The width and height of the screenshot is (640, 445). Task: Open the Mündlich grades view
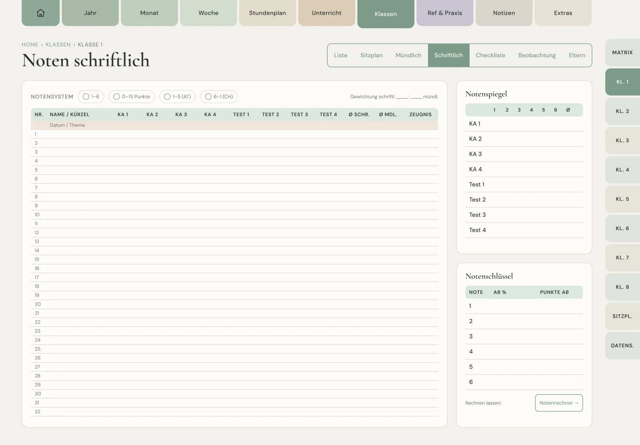coord(408,55)
